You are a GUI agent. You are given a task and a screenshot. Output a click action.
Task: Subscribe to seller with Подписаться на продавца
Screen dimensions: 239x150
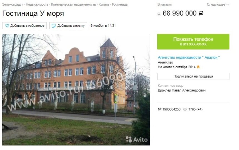[193, 76]
